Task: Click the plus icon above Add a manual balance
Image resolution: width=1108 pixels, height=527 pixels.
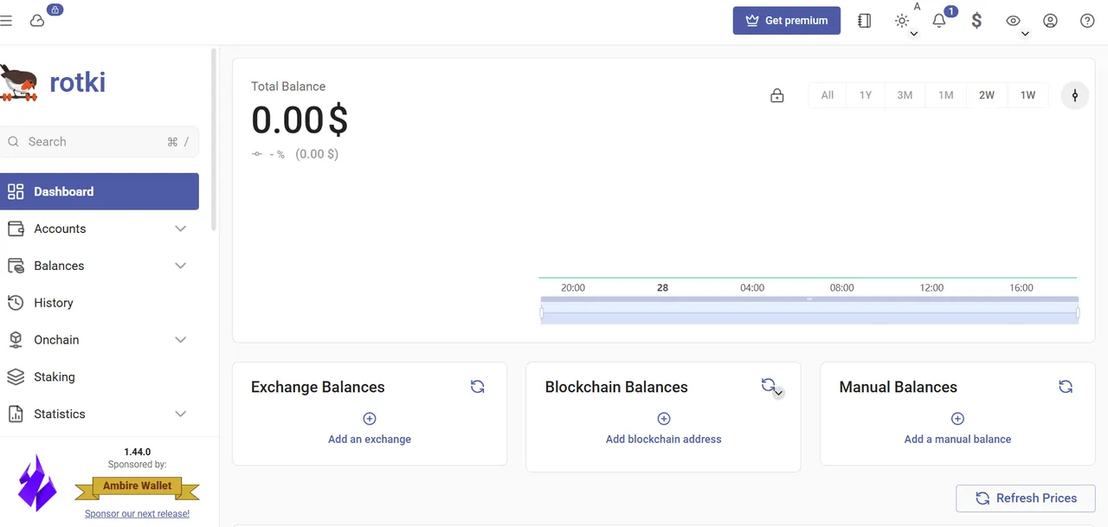Action: pos(957,419)
